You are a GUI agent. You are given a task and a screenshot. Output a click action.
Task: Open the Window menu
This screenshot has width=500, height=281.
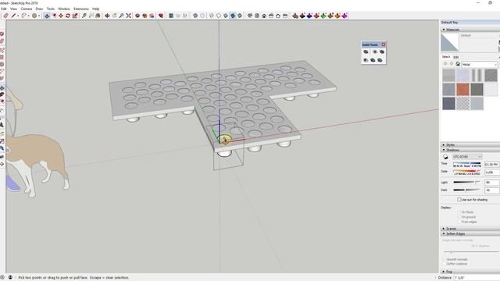(64, 9)
